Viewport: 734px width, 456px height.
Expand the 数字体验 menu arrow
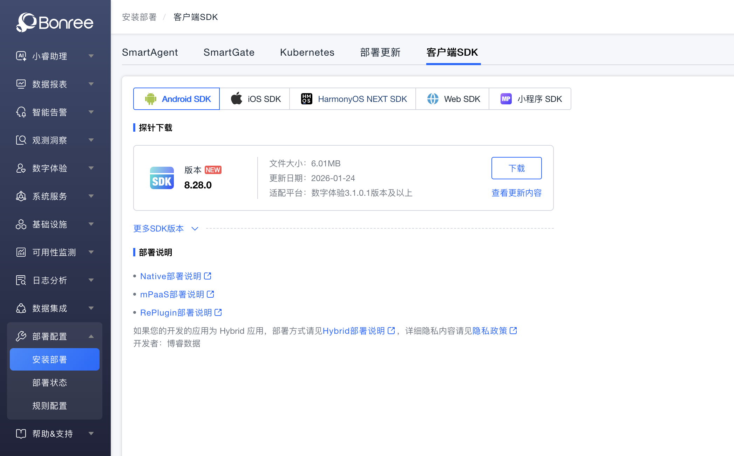(x=91, y=168)
